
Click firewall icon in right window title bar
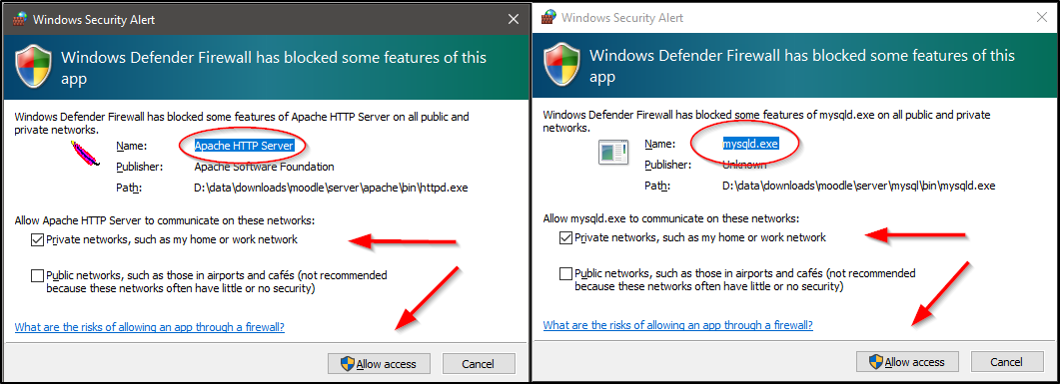pyautogui.click(x=548, y=16)
